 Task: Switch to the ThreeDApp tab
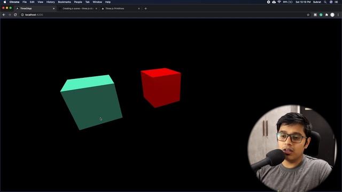tap(35, 9)
